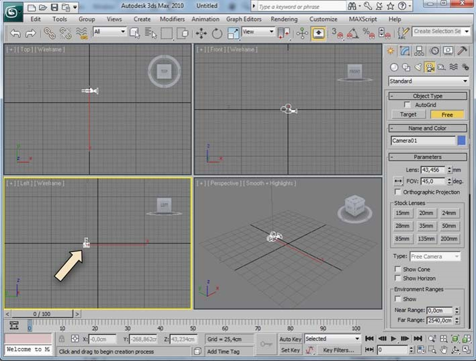Open the View reference coordinate dropdown

coord(258,32)
